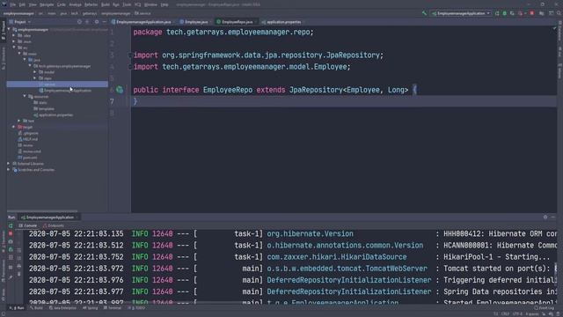Image resolution: width=563 pixels, height=317 pixels.
Task: Select Scratches and Consoles node
Action: [x=33, y=170]
